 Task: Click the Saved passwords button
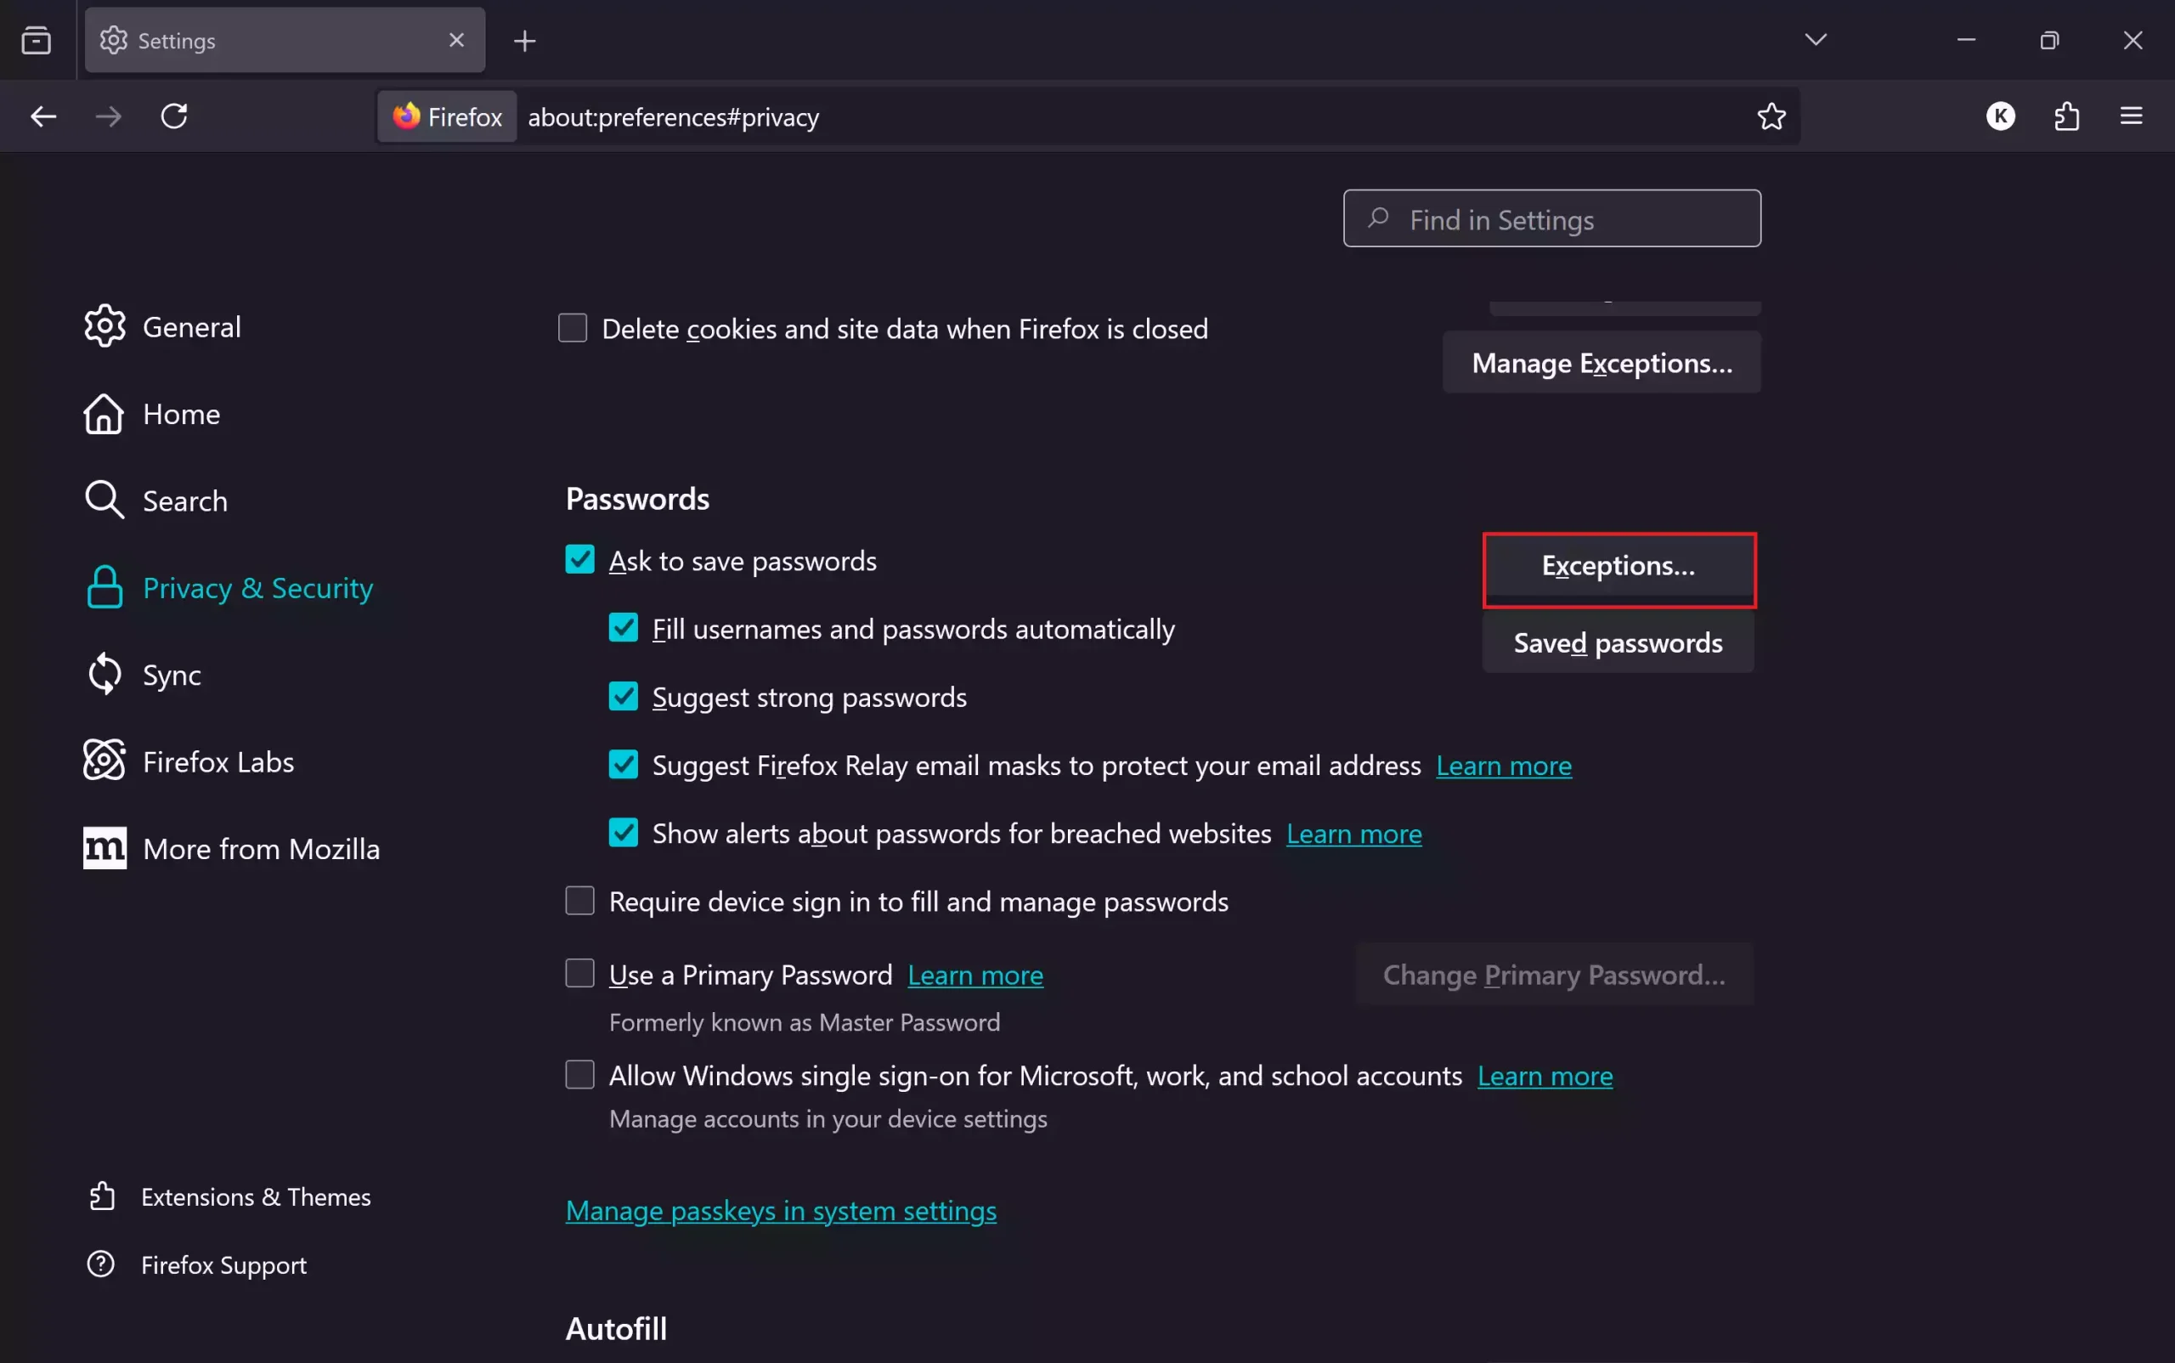click(1616, 642)
